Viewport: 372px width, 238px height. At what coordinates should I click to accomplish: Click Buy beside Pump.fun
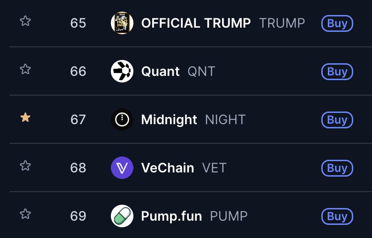coord(337,216)
